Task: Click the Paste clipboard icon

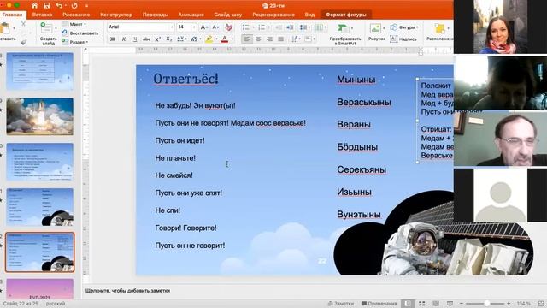Action: click(5, 29)
